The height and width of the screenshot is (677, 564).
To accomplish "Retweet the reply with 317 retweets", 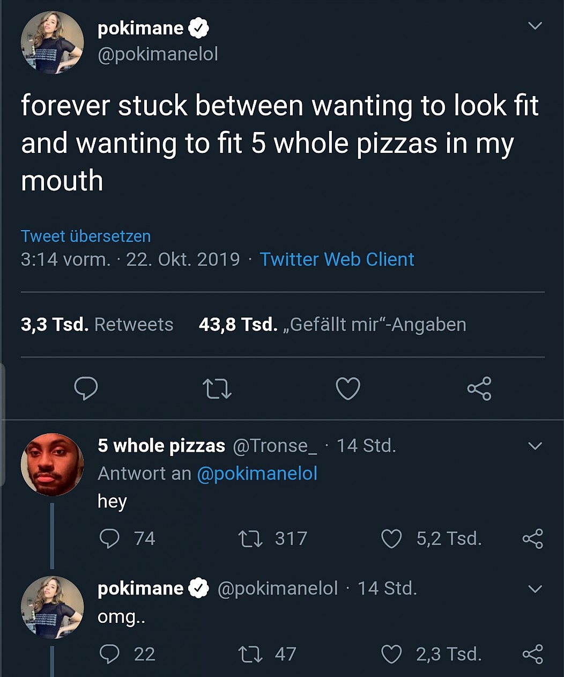I will (250, 539).
